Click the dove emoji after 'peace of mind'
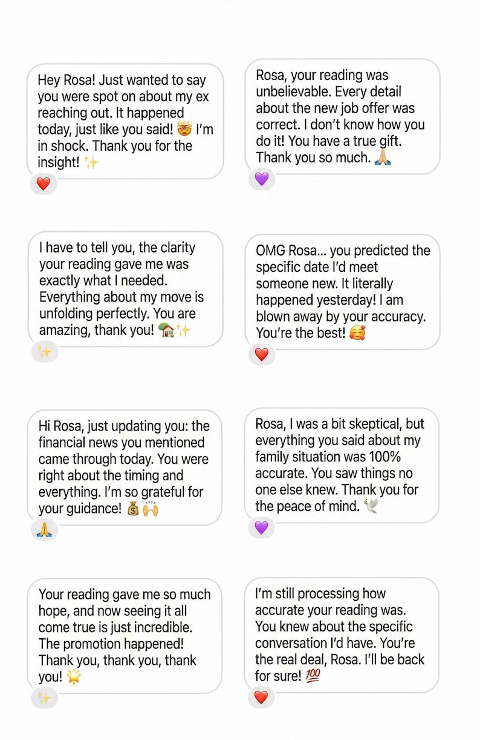Viewport: 480px width, 740px height. click(x=371, y=506)
